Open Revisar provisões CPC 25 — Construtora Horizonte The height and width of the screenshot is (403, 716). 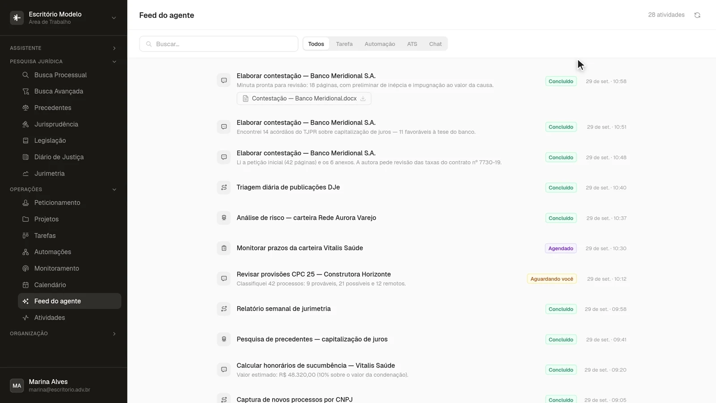tap(314, 274)
